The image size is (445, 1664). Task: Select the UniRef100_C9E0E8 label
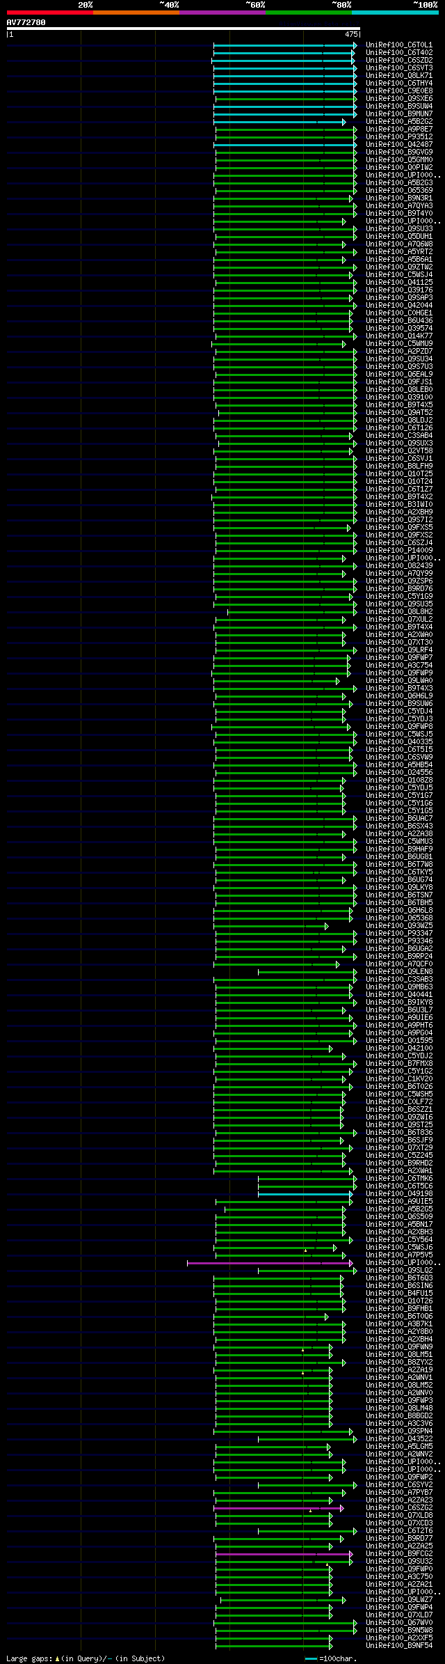(x=399, y=91)
